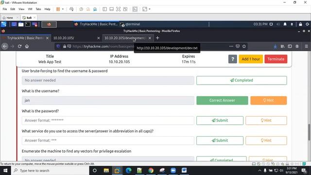Go to Firefox home page
Viewport: 311px width, 175px height.
coord(27,46)
